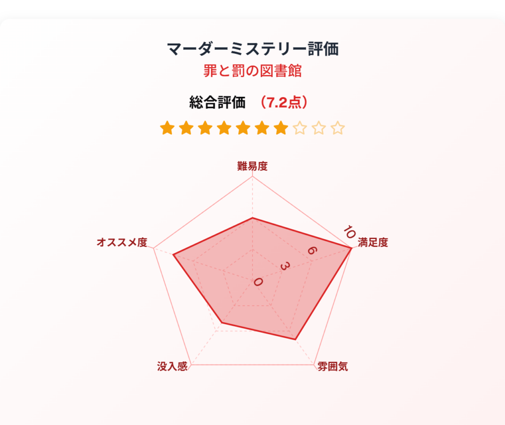
Task: Click the 満足度 axis label
Action: click(373, 242)
